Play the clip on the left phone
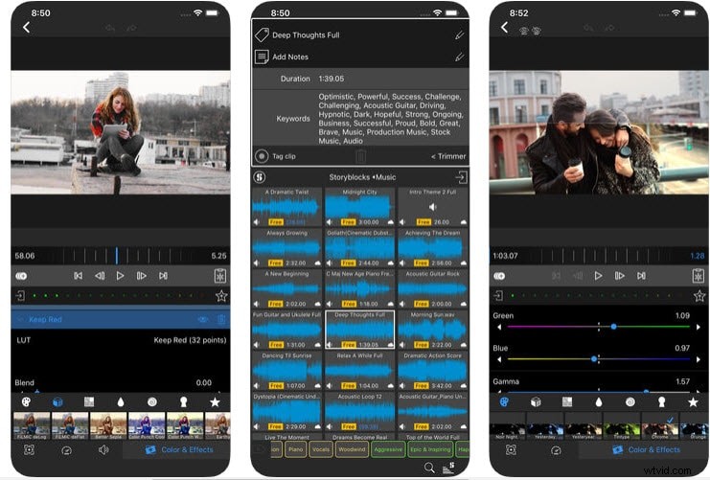This screenshot has width=710, height=480. 120,276
